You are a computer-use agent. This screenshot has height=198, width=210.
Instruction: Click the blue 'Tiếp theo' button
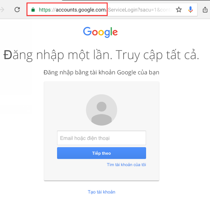tap(101, 153)
